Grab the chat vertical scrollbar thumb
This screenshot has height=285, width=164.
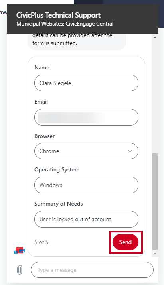pyautogui.click(x=155, y=202)
